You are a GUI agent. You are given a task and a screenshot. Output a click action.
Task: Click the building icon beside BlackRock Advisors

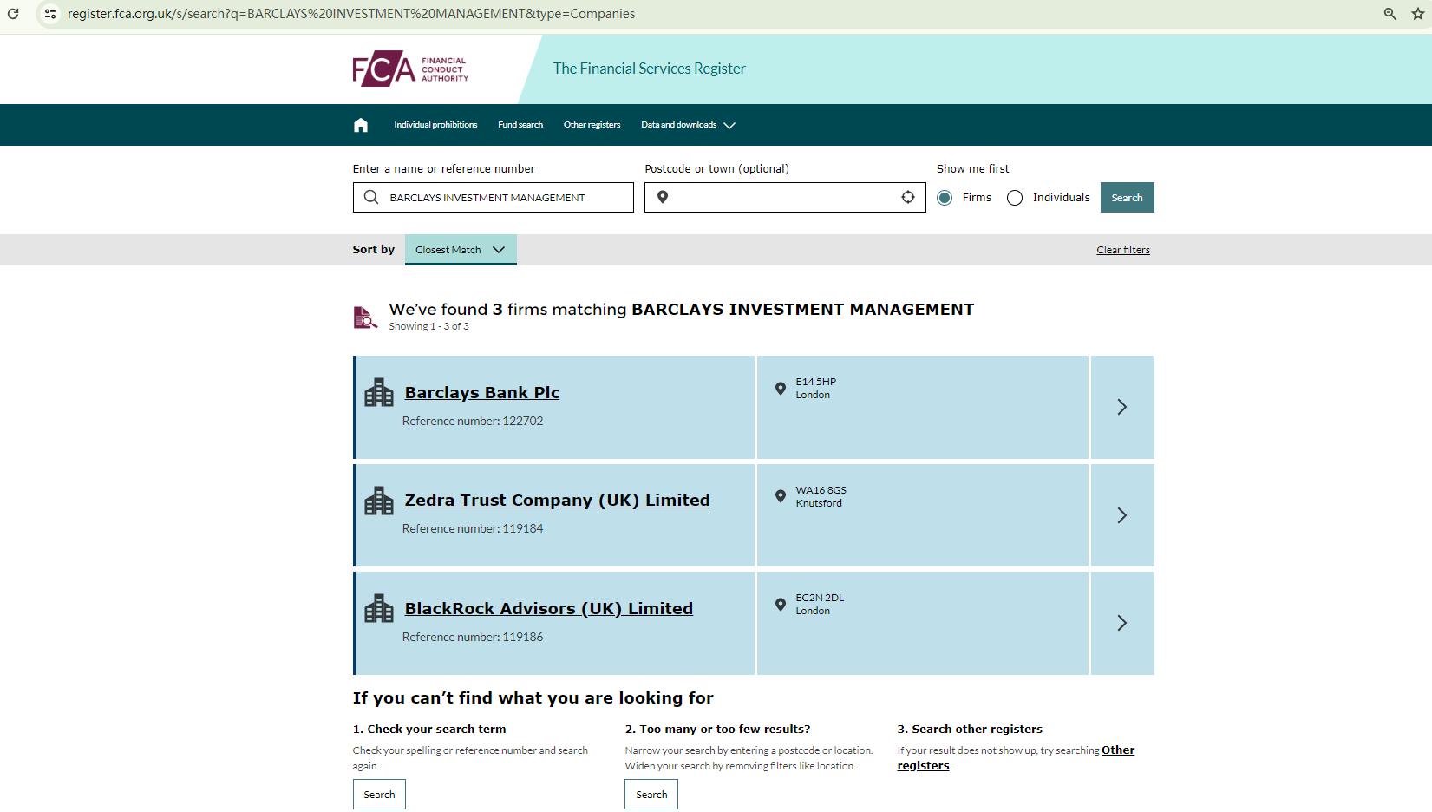[x=379, y=609]
